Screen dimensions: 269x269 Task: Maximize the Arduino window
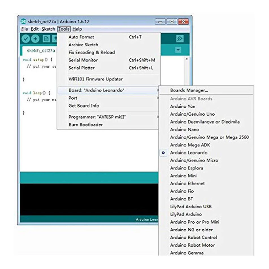(x=172, y=22)
